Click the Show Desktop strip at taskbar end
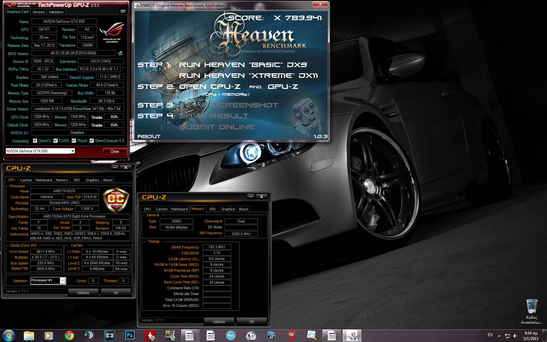Image resolution: width=547 pixels, height=342 pixels. tap(545, 335)
